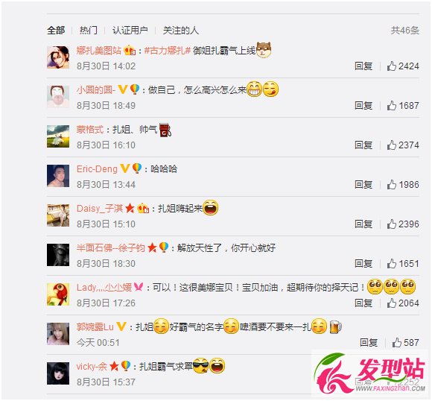The image size is (432, 401).
Task: Click thumbs-up icon showing 1687 likes
Action: (x=392, y=106)
